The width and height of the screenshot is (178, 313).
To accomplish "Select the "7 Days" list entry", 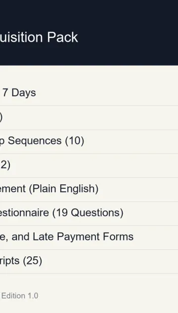I will [x=89, y=93].
